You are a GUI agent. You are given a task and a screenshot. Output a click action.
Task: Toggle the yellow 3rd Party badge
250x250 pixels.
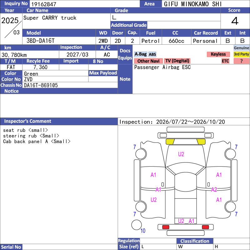pos(241,54)
